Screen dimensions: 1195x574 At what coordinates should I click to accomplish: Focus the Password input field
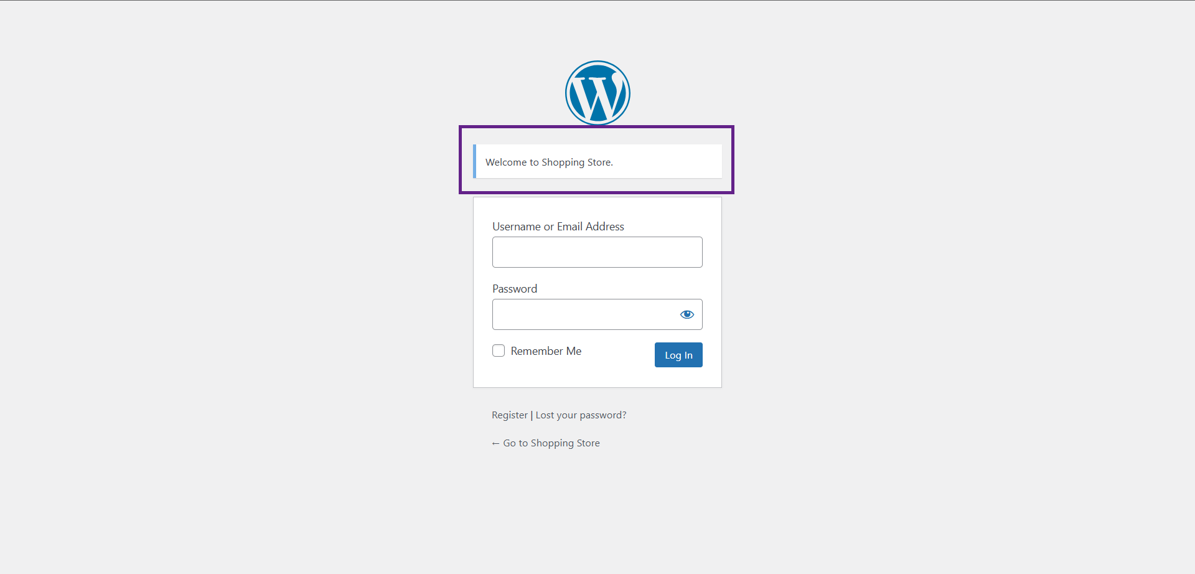584,314
